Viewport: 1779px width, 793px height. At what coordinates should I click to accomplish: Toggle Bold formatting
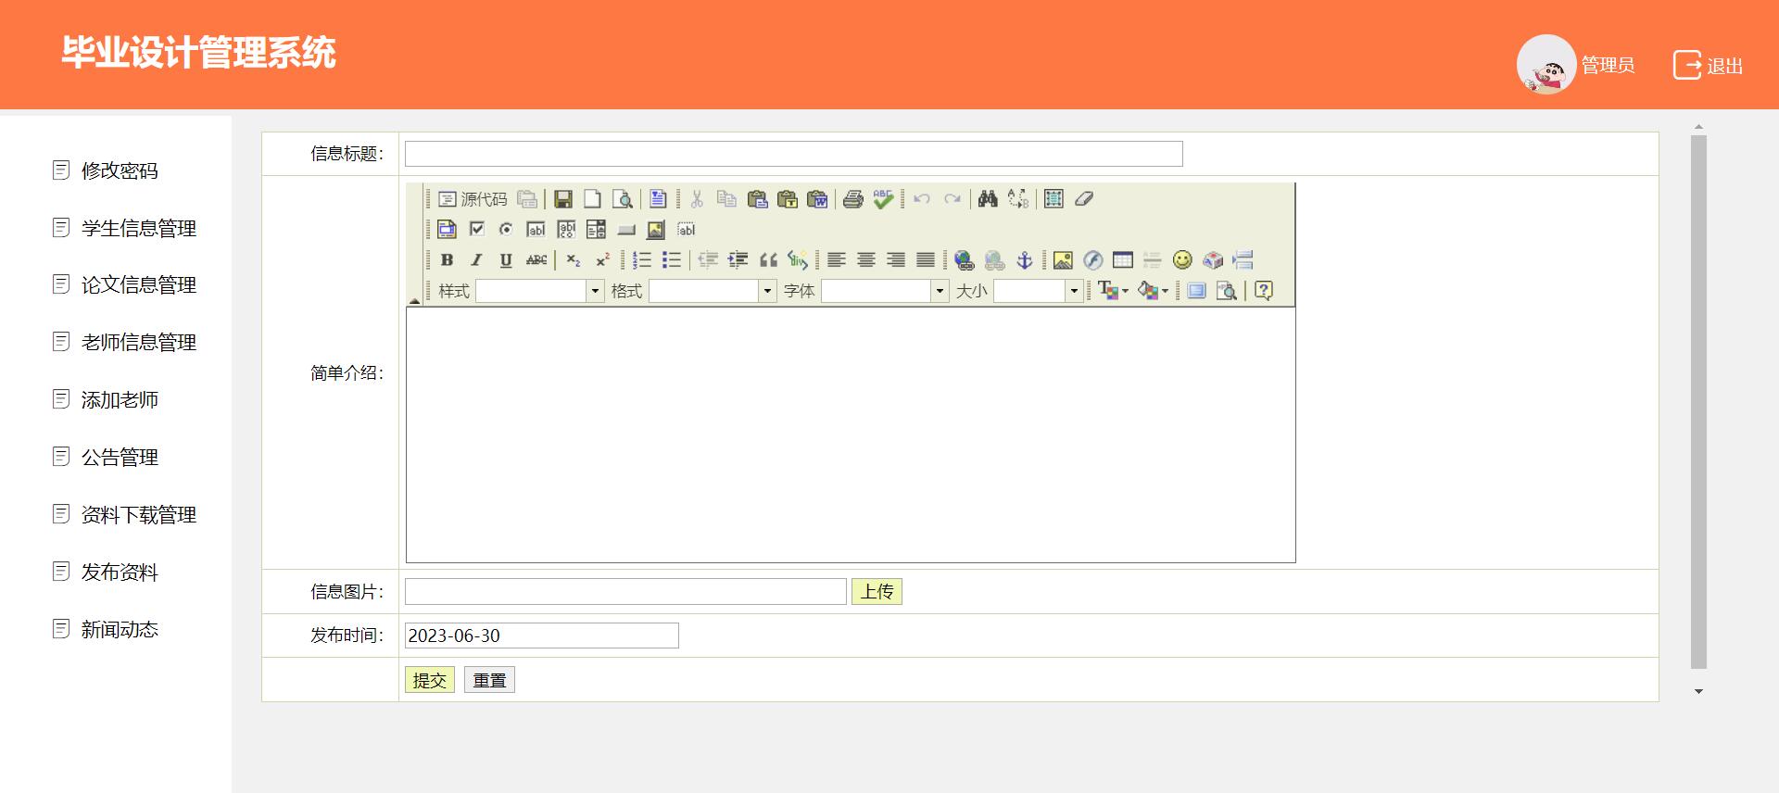[447, 260]
